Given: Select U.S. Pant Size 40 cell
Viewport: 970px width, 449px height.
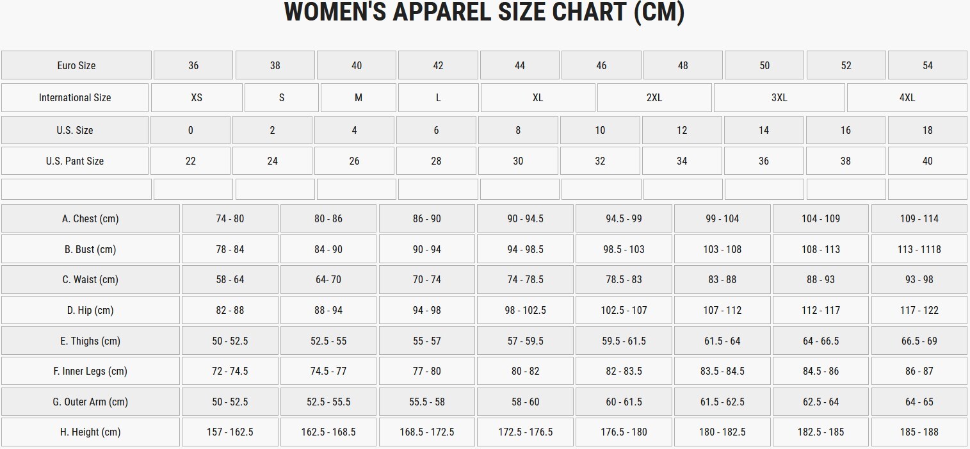Looking at the screenshot, I should click(927, 161).
